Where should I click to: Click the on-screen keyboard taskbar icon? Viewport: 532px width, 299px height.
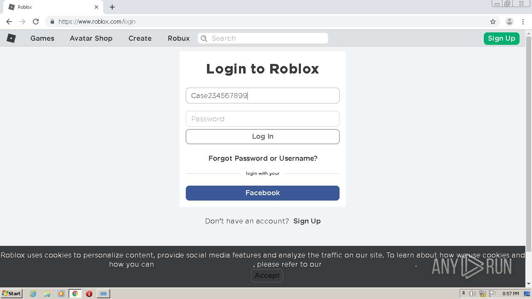103,294
